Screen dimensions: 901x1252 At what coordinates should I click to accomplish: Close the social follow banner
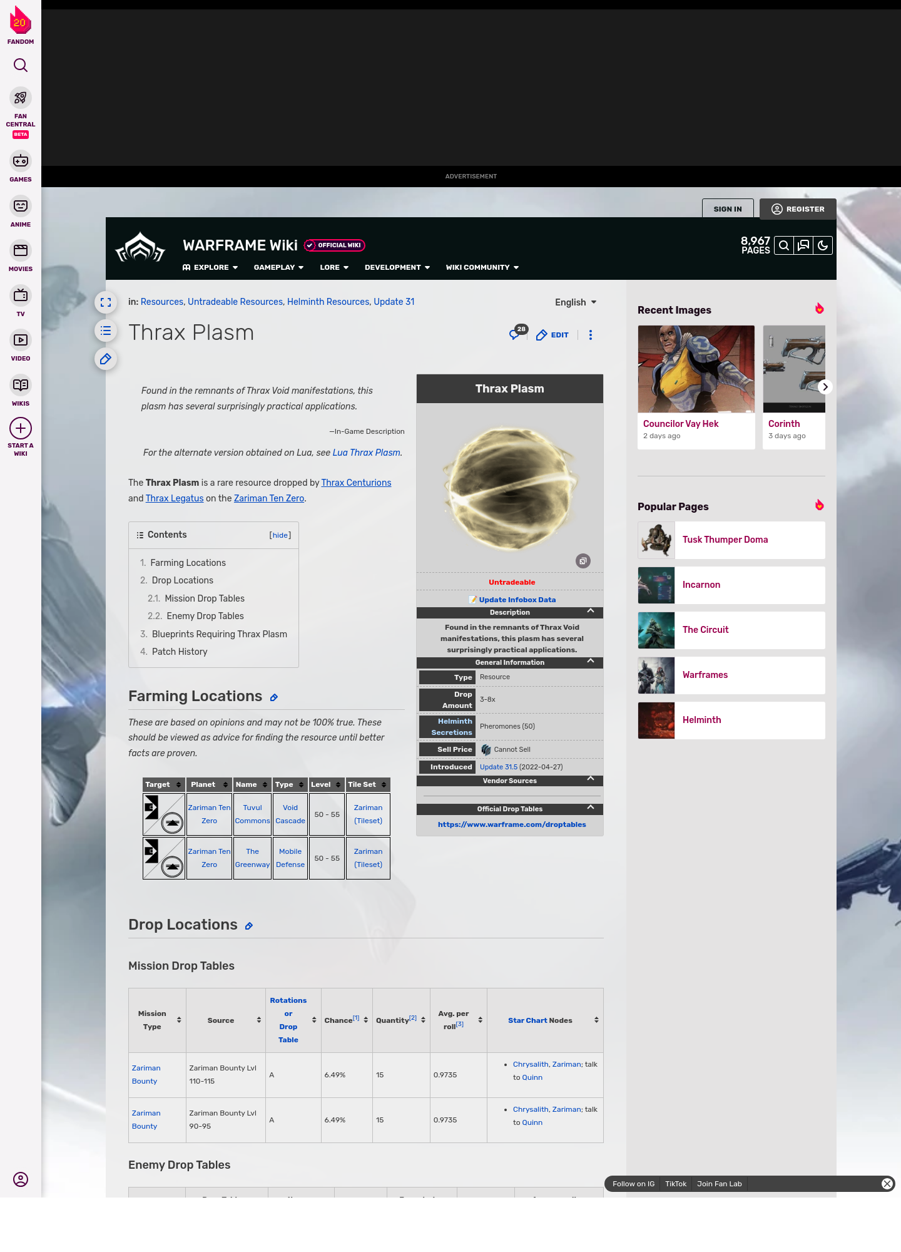[x=887, y=1183]
